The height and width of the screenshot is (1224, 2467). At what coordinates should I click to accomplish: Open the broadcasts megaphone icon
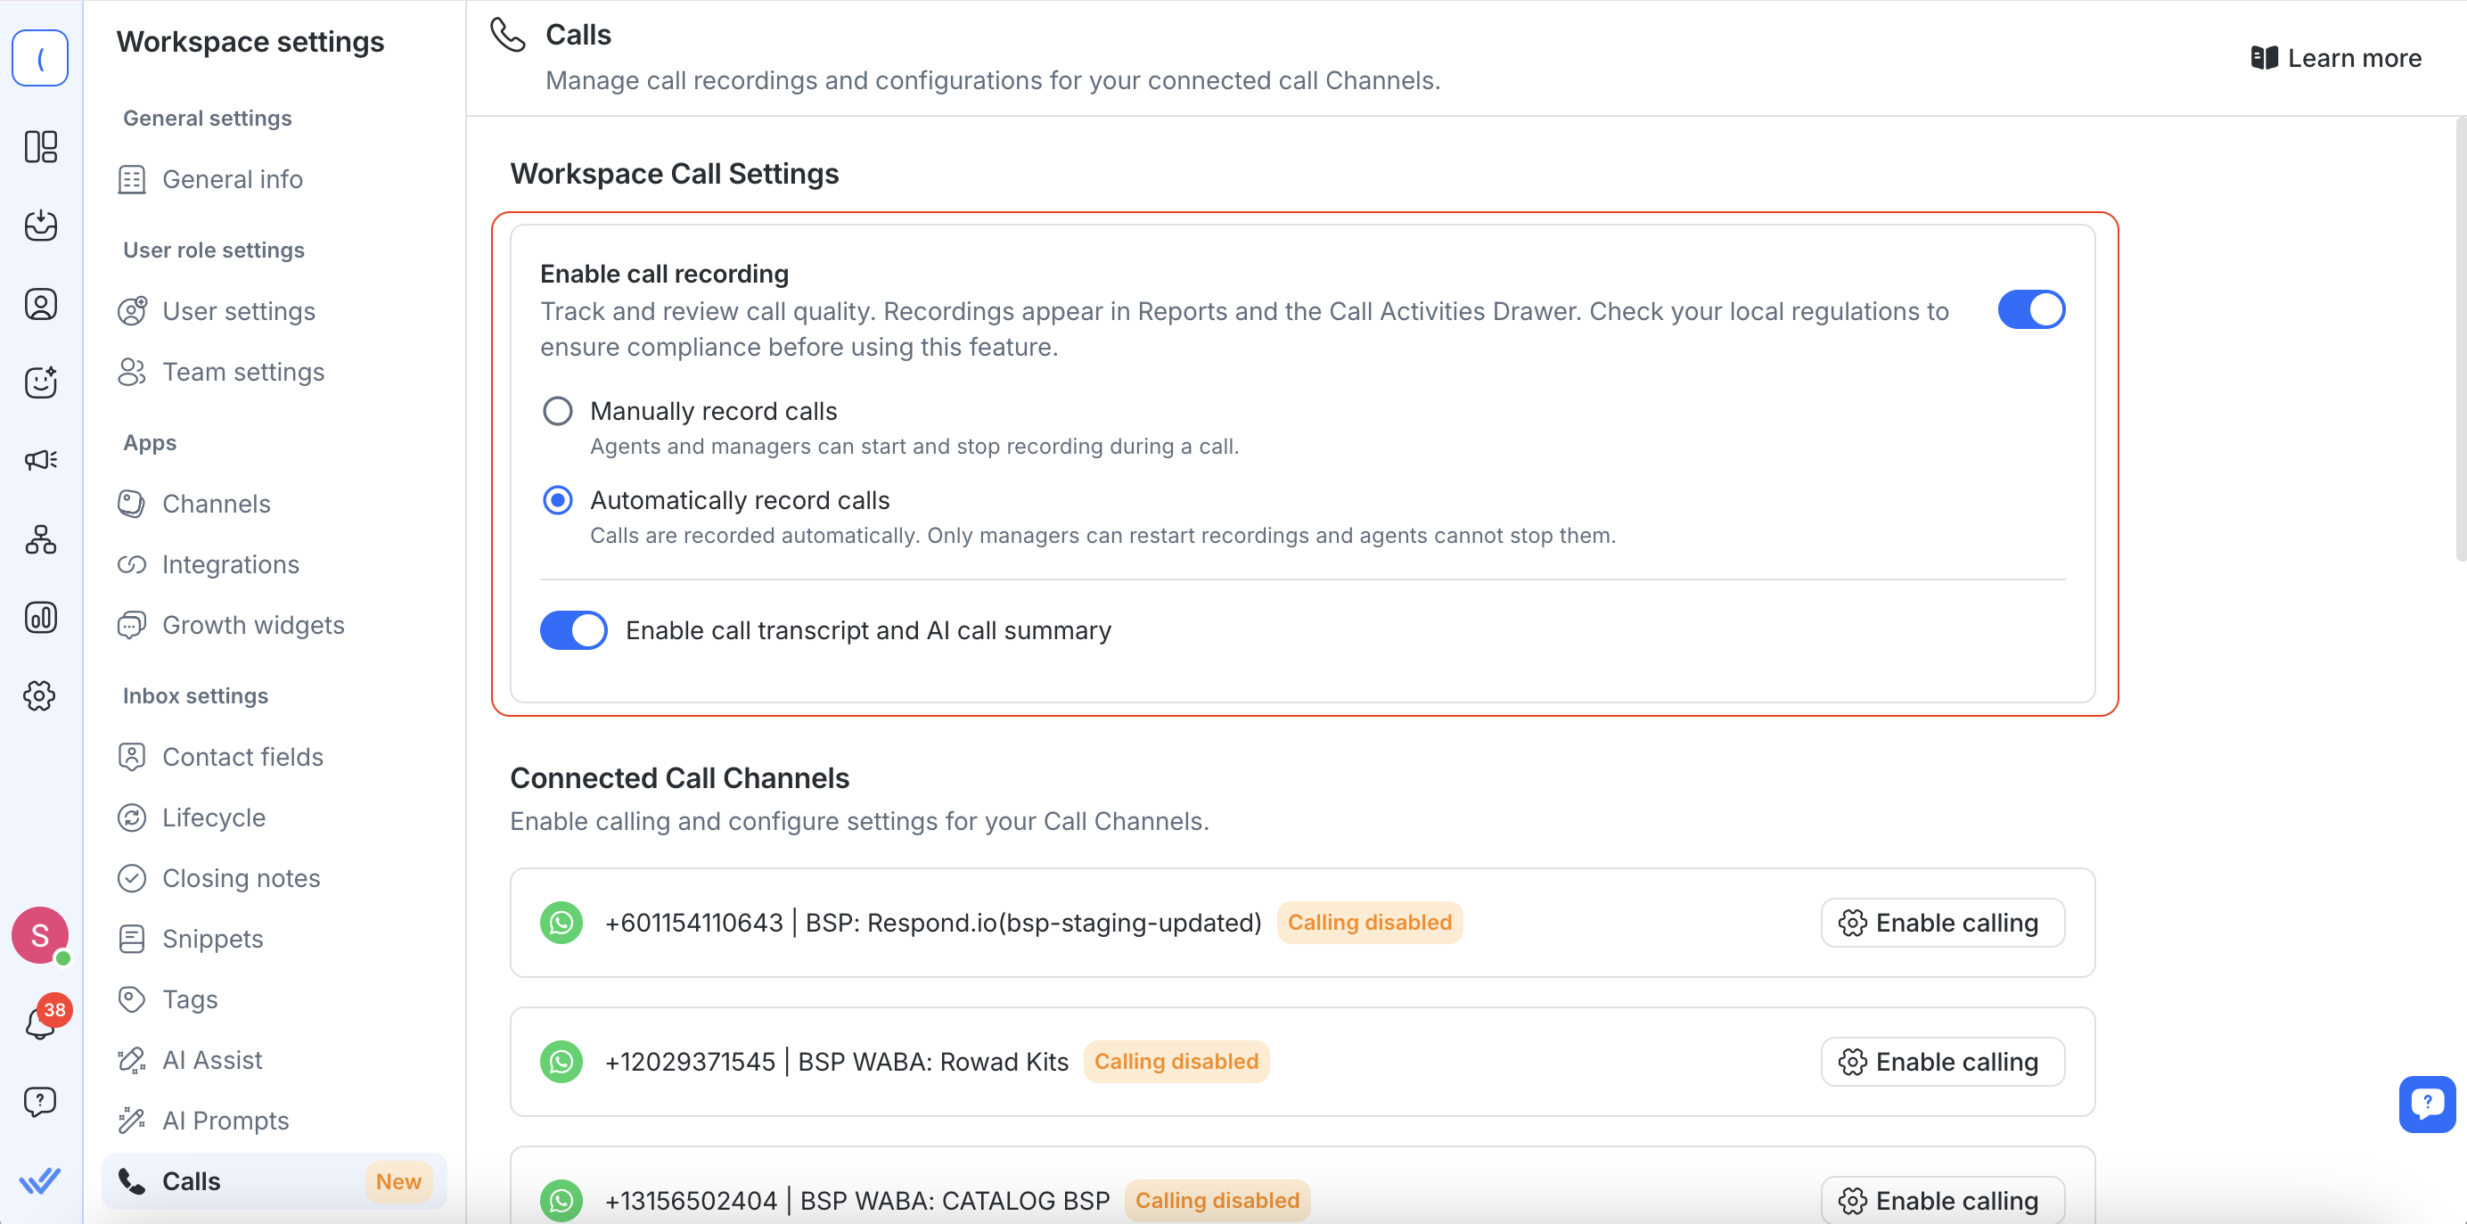pyautogui.click(x=40, y=460)
